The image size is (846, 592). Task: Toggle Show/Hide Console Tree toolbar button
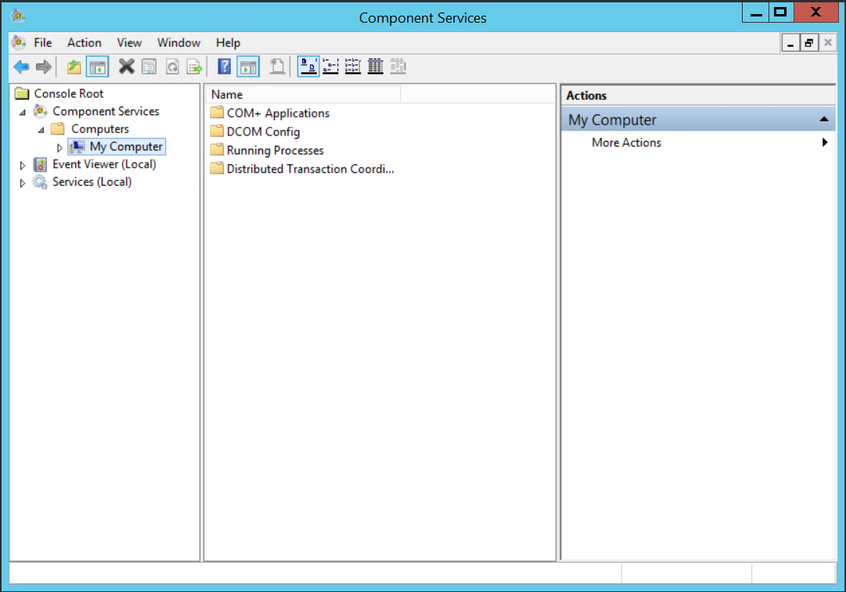pyautogui.click(x=98, y=67)
